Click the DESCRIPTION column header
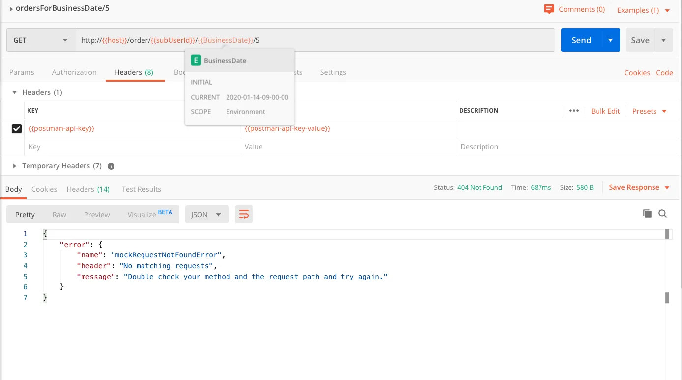The image size is (682, 380). point(479,111)
